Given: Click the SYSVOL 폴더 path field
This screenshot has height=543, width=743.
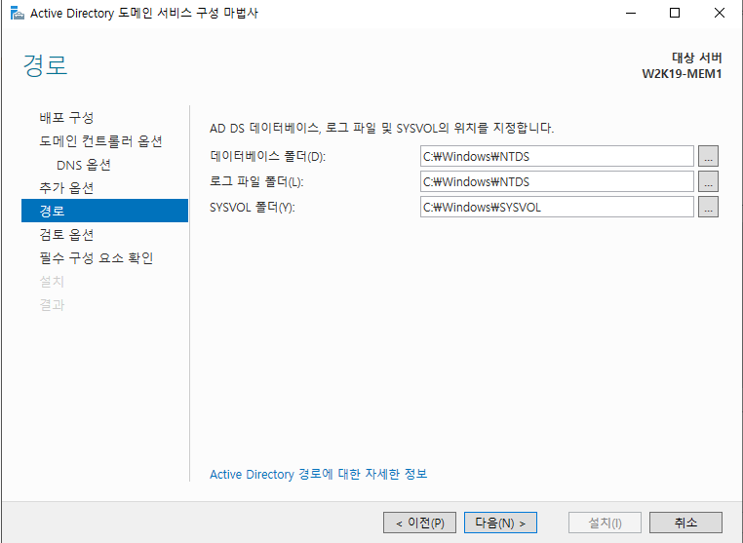Looking at the screenshot, I should pos(557,207).
